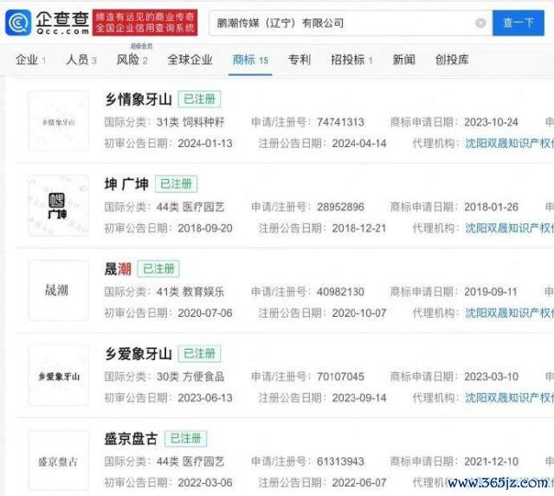Click registration number 28952896
Image resolution: width=554 pixels, height=496 pixels.
pyautogui.click(x=340, y=207)
